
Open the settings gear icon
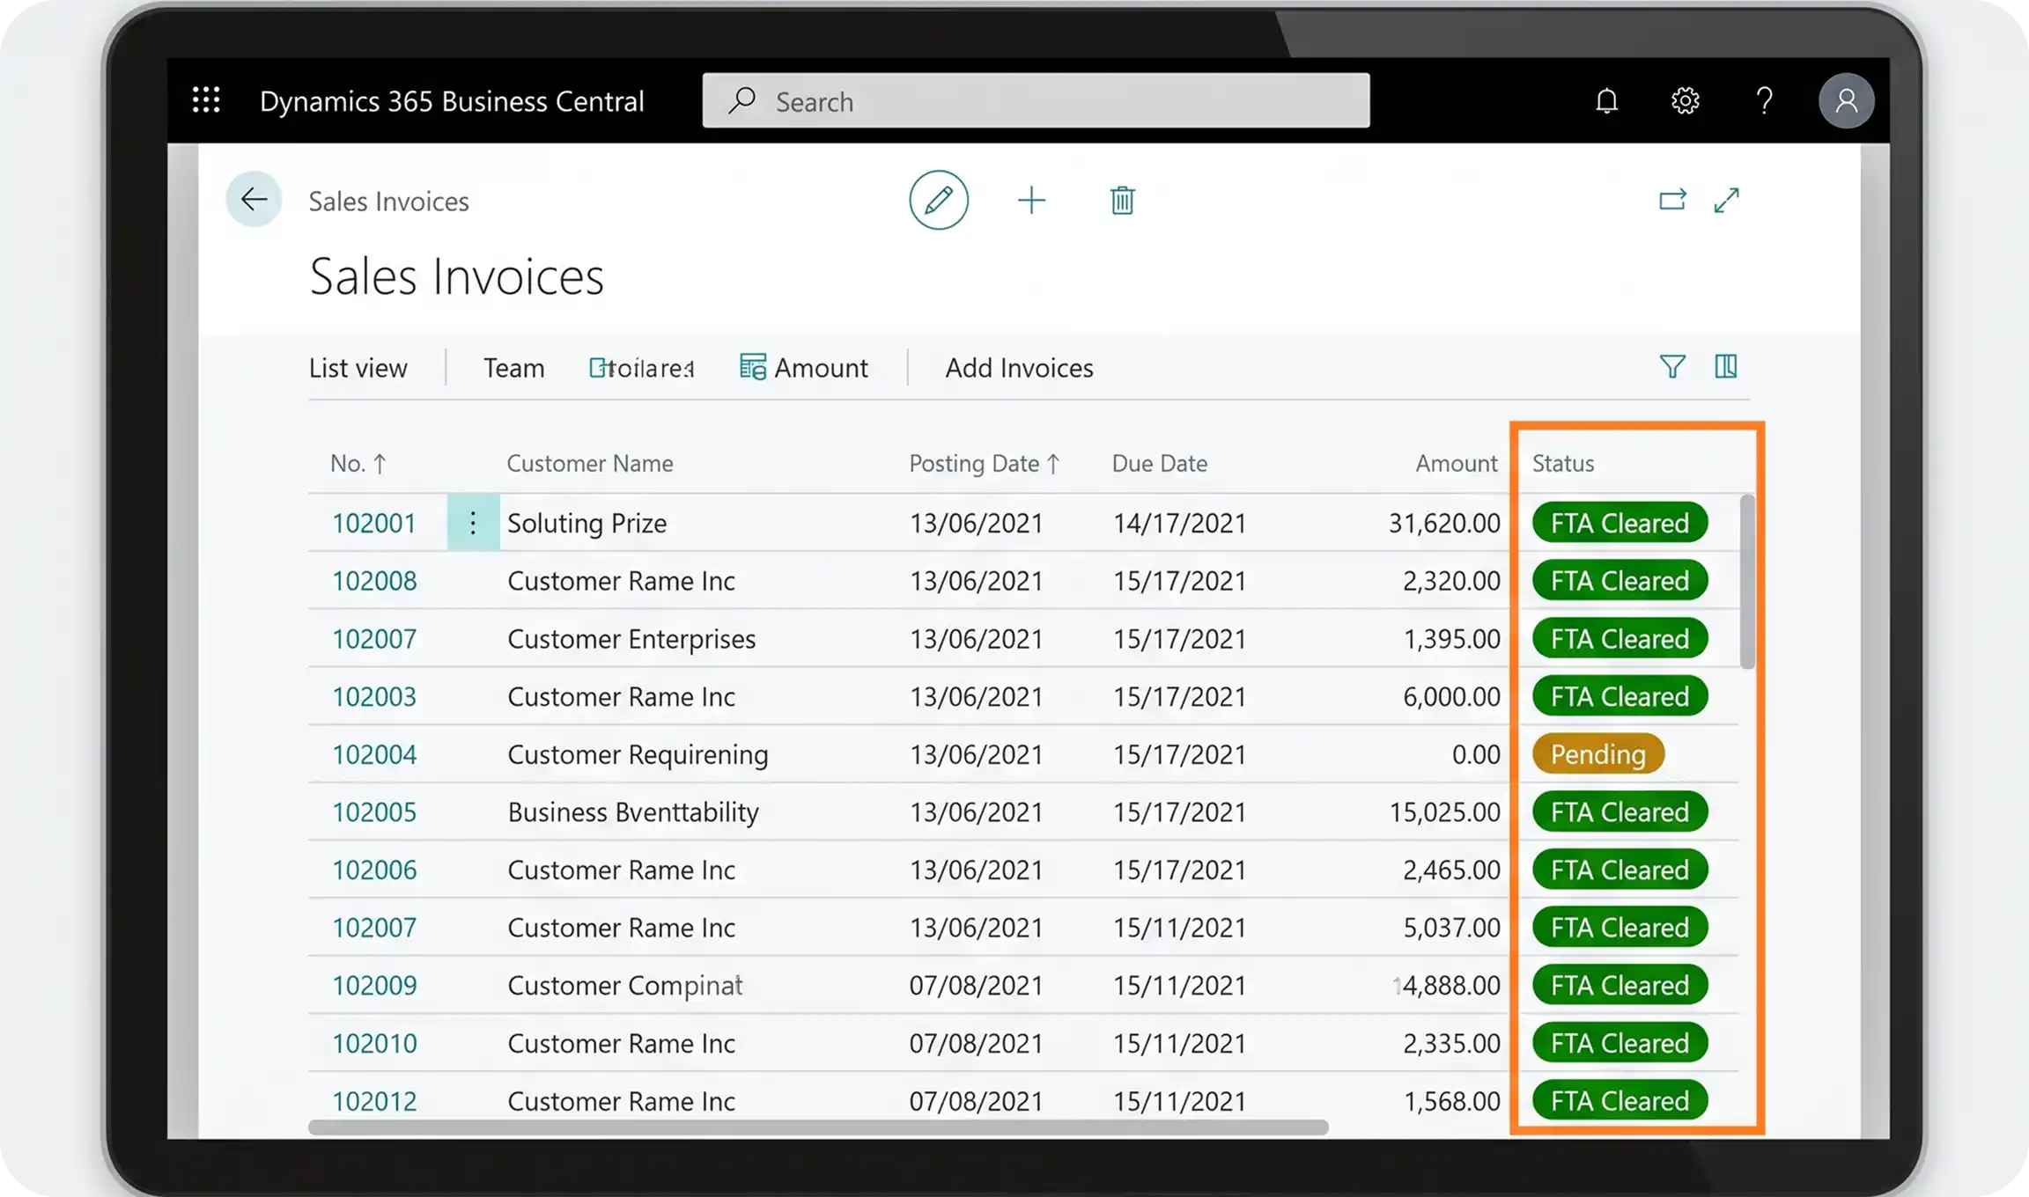pyautogui.click(x=1685, y=101)
